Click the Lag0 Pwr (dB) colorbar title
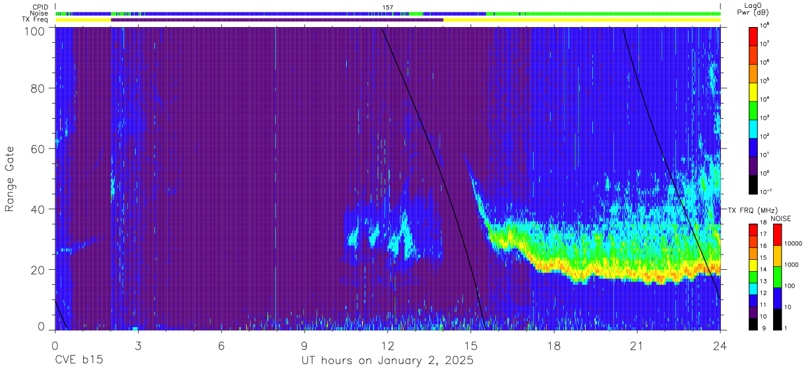This screenshot has width=810, height=374. click(754, 9)
